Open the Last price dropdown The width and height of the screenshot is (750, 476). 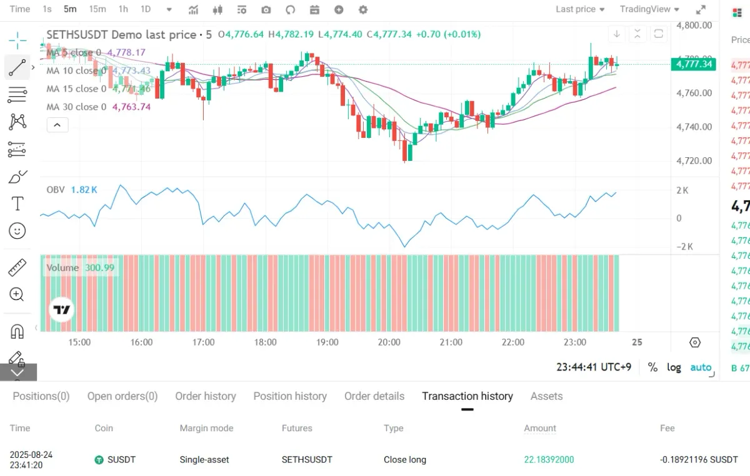580,9
